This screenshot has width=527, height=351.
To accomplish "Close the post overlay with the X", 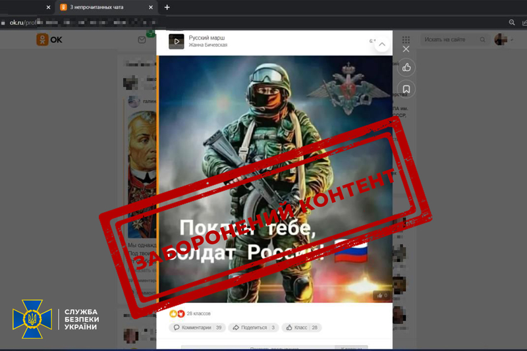I will point(406,49).
